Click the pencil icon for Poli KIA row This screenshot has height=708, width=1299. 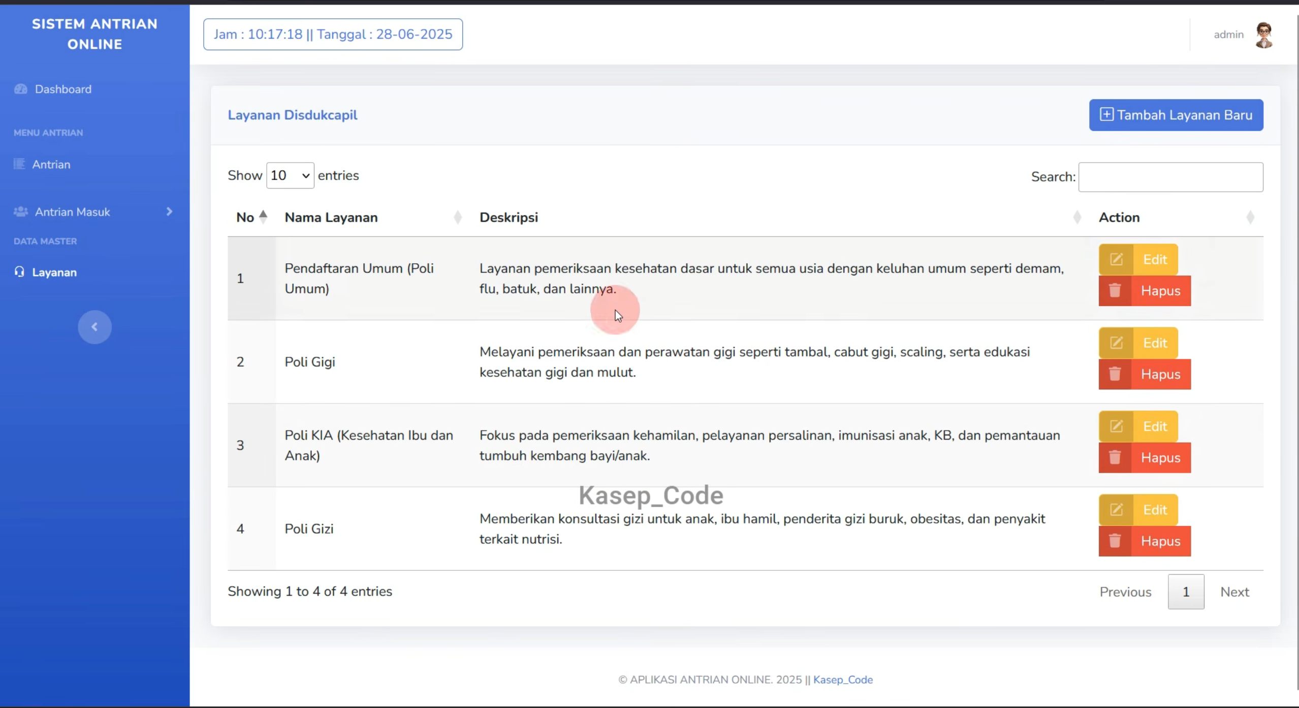tap(1116, 426)
